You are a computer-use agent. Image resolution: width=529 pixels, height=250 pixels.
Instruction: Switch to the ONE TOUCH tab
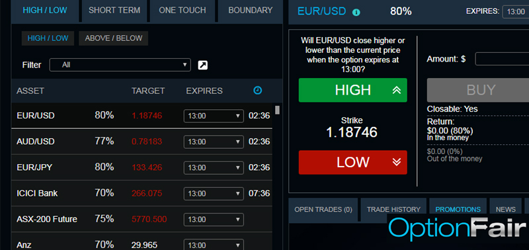tap(183, 10)
